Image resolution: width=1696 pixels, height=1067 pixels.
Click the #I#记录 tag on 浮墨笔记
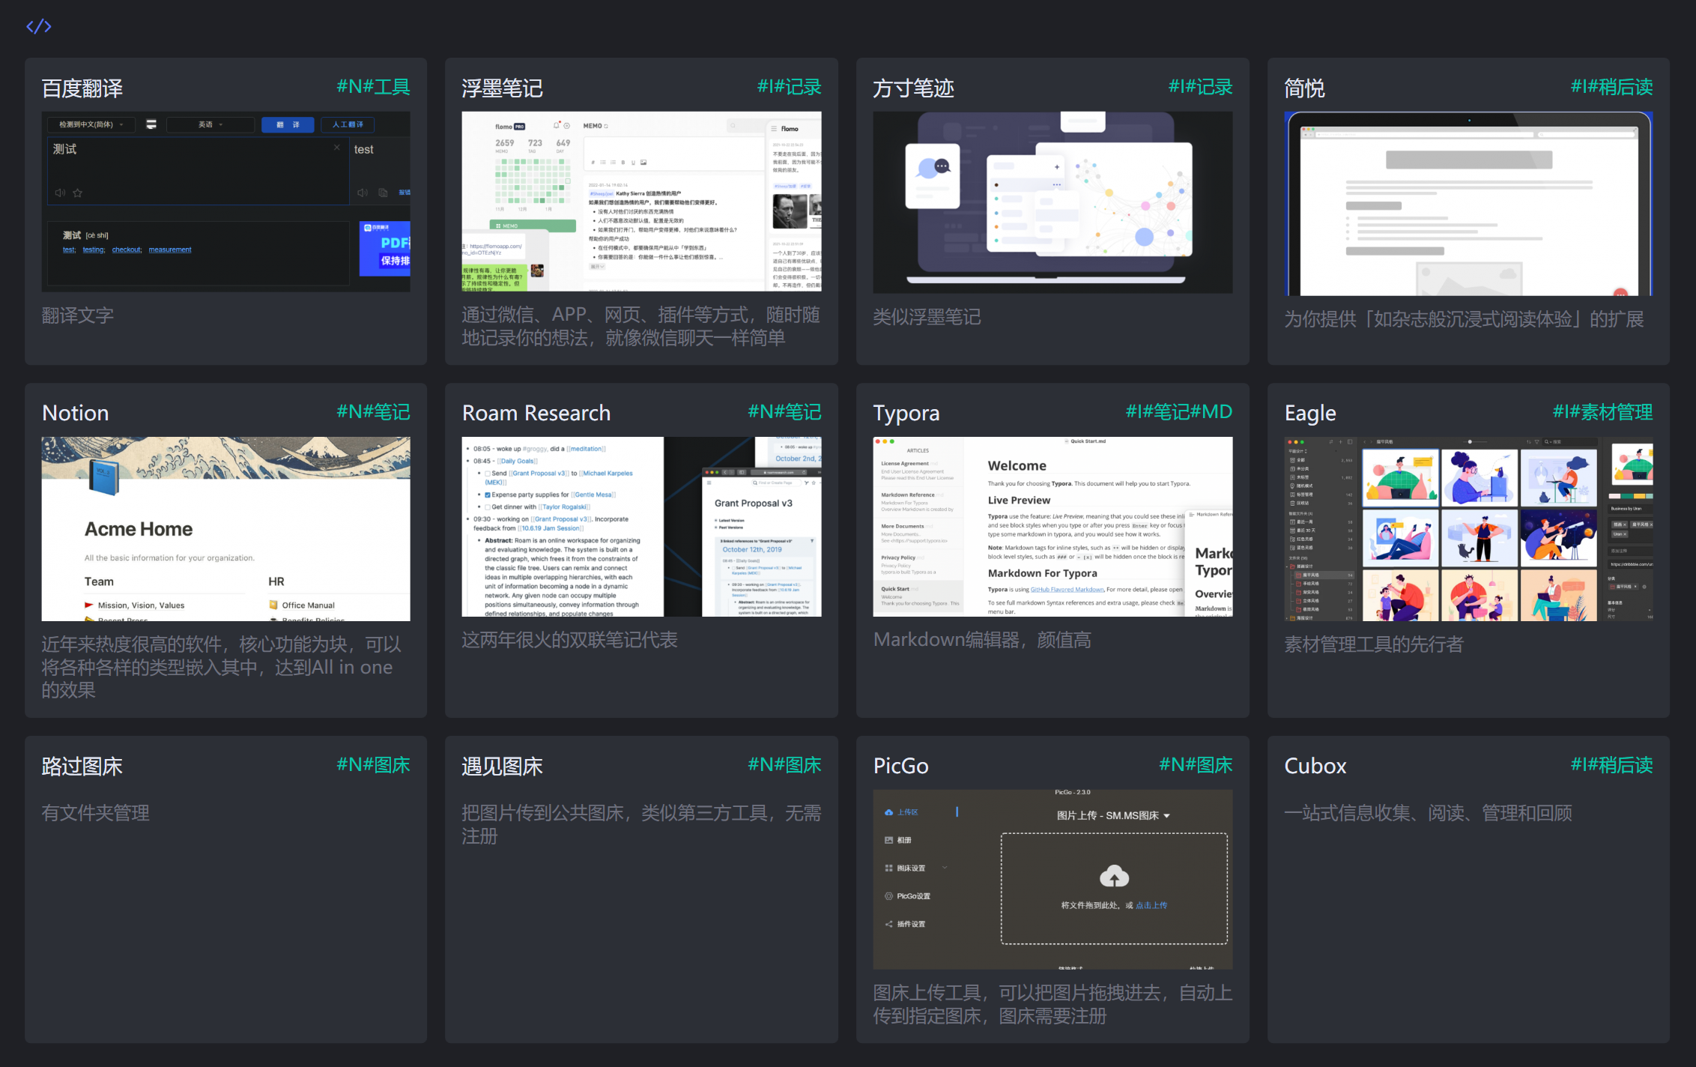(x=790, y=87)
